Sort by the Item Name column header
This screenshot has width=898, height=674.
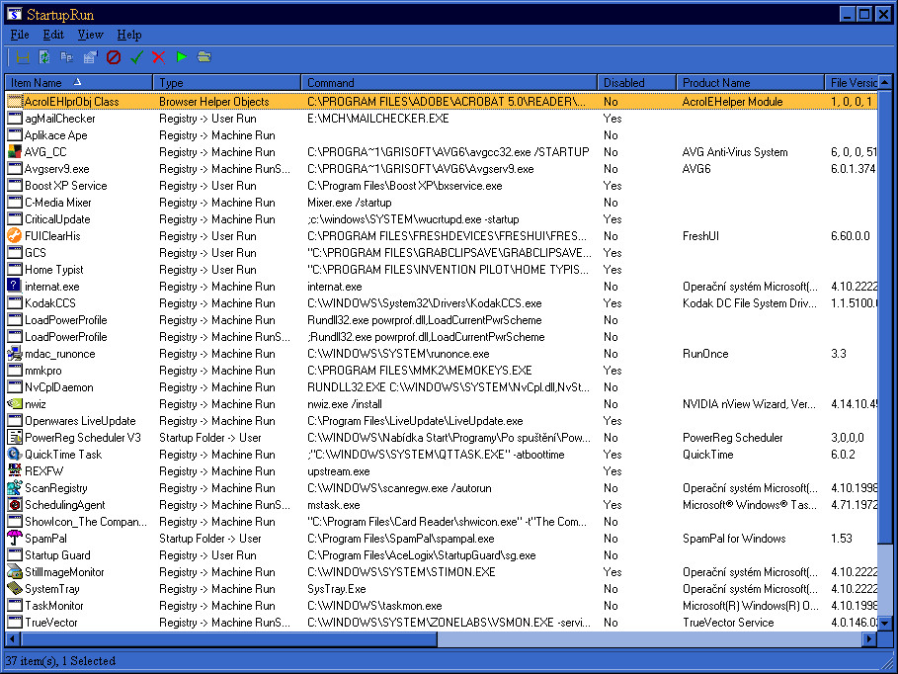[78, 83]
